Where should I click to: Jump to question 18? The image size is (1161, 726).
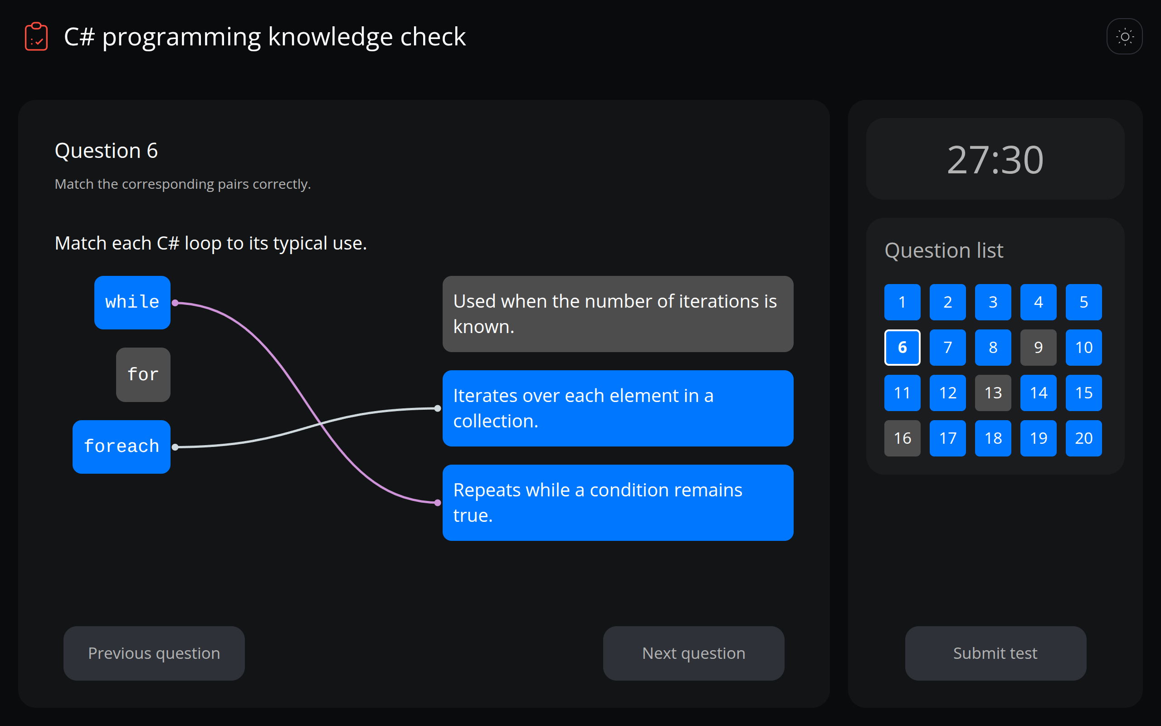pos(993,438)
